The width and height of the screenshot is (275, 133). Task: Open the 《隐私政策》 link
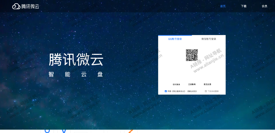[192, 91]
